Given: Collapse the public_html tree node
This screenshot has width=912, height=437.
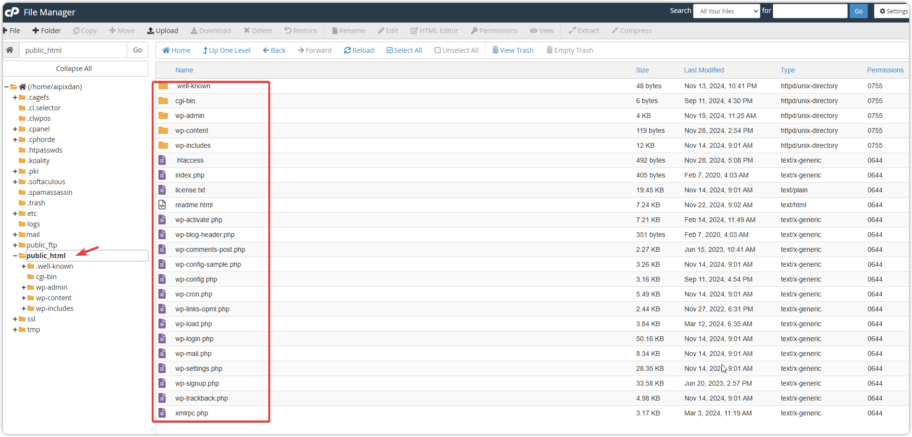Looking at the screenshot, I should [x=15, y=256].
